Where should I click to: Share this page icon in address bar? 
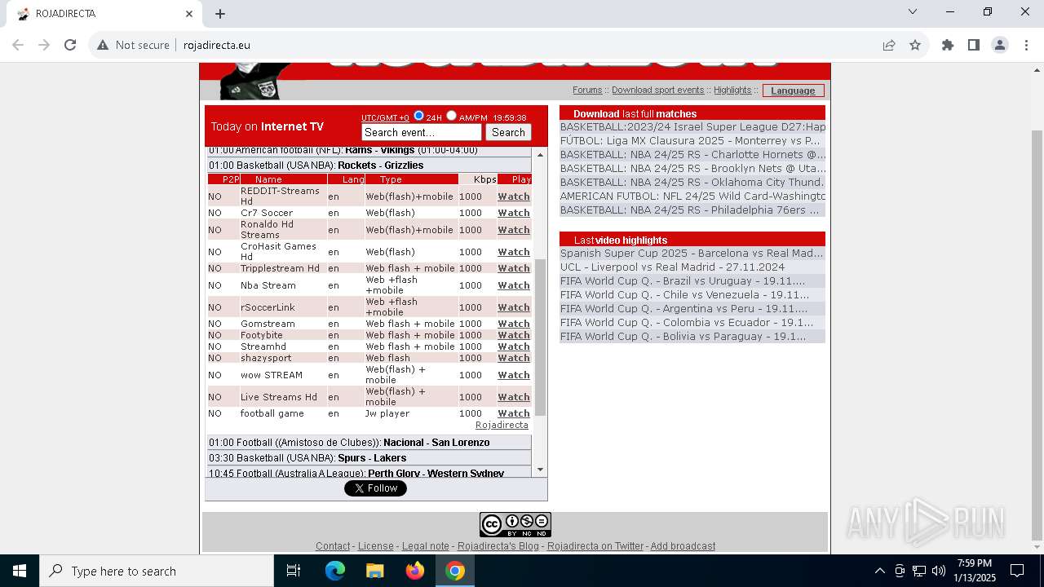coord(889,45)
